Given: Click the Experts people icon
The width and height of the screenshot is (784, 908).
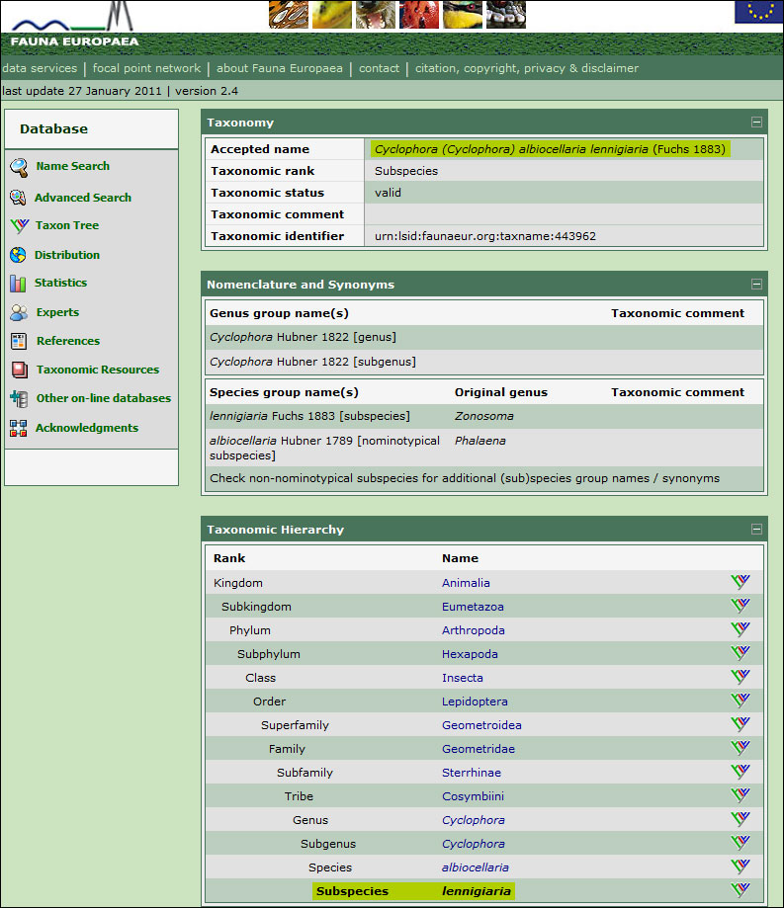Looking at the screenshot, I should click(x=19, y=313).
